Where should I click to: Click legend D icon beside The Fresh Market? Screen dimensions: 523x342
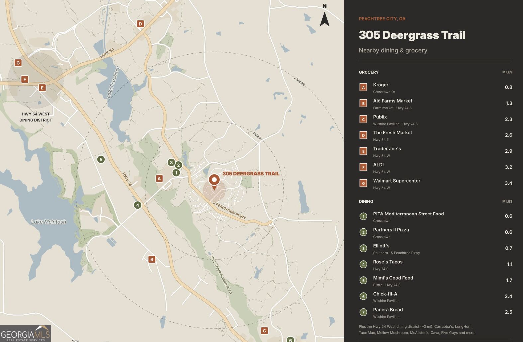click(x=363, y=135)
